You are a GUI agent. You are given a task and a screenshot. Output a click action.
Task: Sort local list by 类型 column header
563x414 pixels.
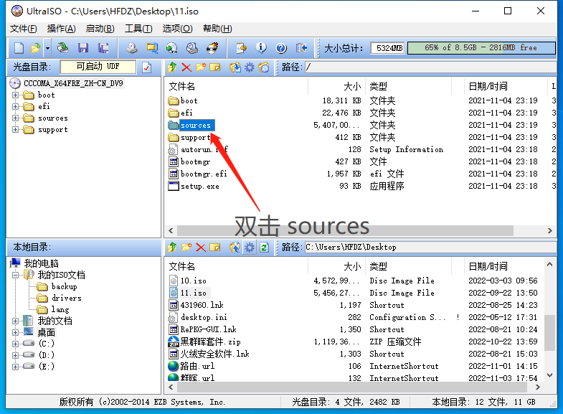point(409,266)
